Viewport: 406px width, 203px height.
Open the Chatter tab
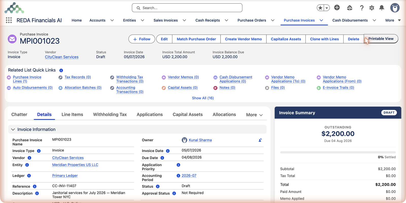coord(19,114)
